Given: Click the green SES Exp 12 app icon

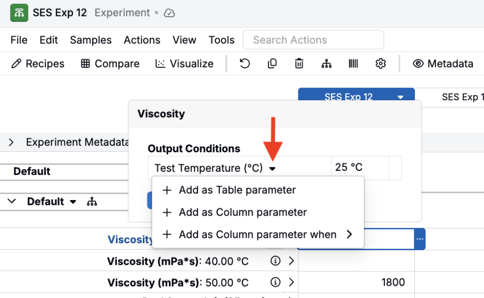Looking at the screenshot, I should coord(19,13).
